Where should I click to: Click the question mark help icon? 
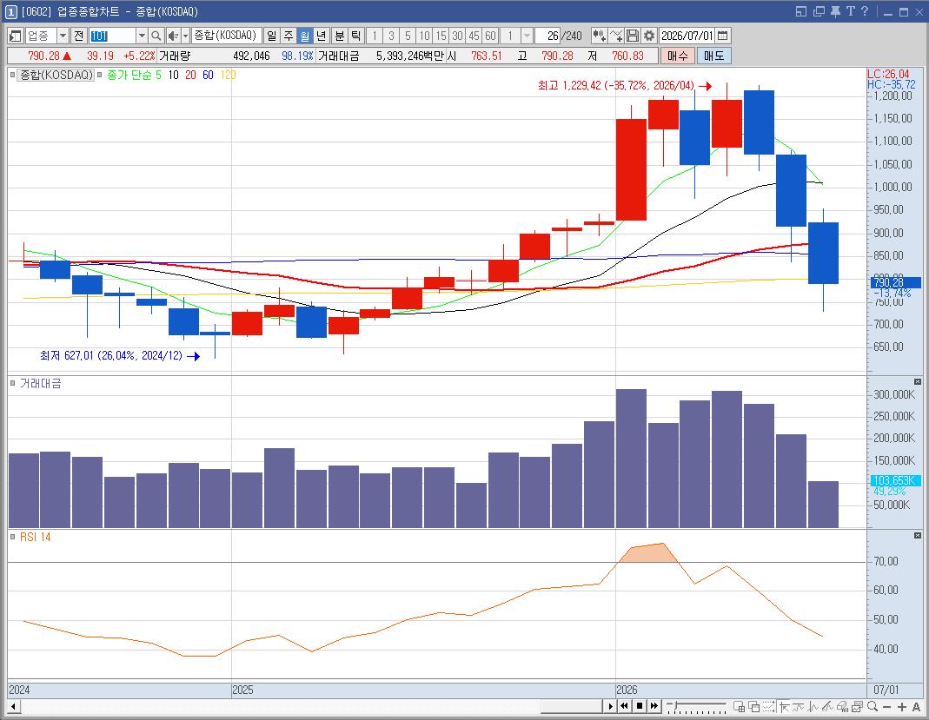point(865,11)
